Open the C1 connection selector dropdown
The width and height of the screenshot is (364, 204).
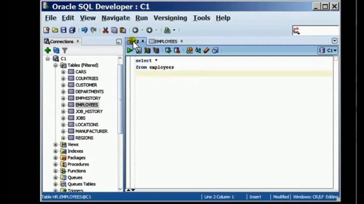(x=328, y=50)
